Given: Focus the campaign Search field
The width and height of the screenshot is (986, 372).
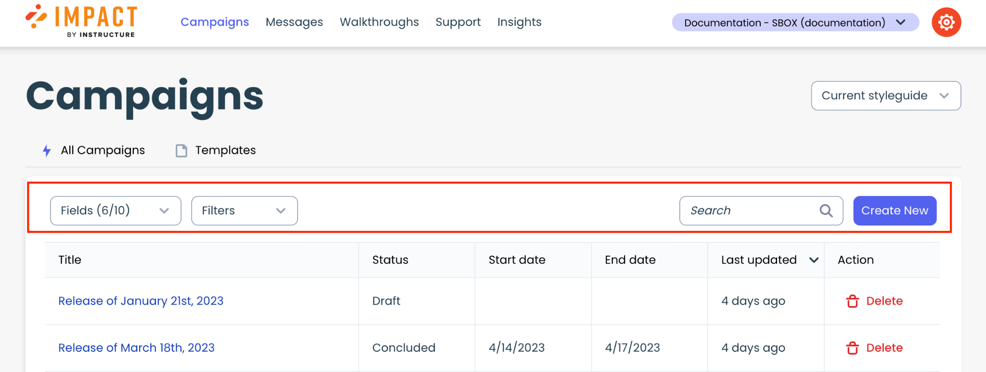Looking at the screenshot, I should coord(751,211).
